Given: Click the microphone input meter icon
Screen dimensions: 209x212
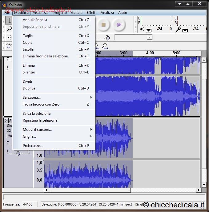Looking at the screenshot, I should (x=178, y=29).
